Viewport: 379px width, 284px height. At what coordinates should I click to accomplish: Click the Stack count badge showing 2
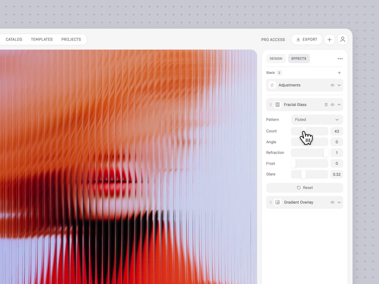click(279, 73)
